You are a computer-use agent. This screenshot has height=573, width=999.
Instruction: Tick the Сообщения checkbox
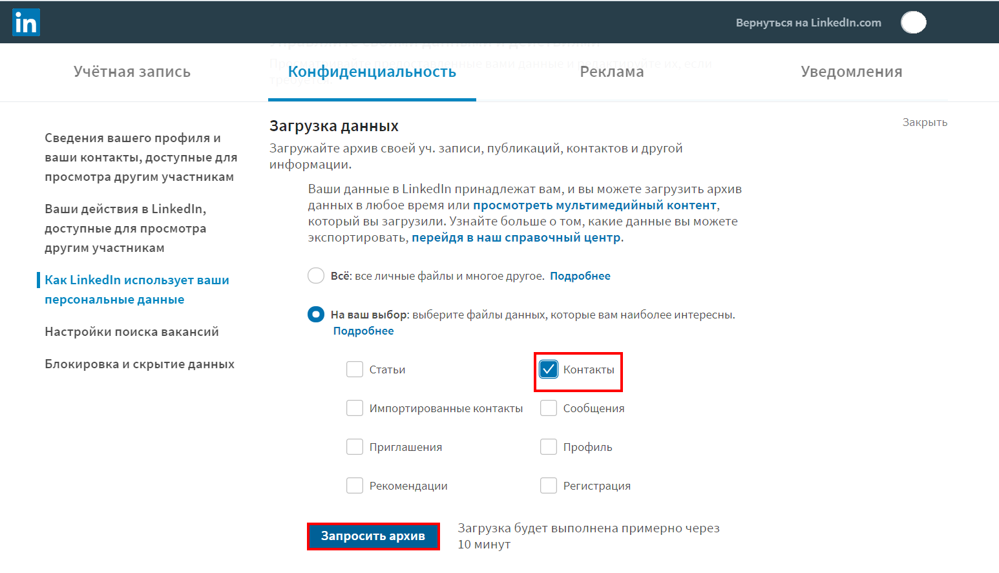pyautogui.click(x=549, y=408)
